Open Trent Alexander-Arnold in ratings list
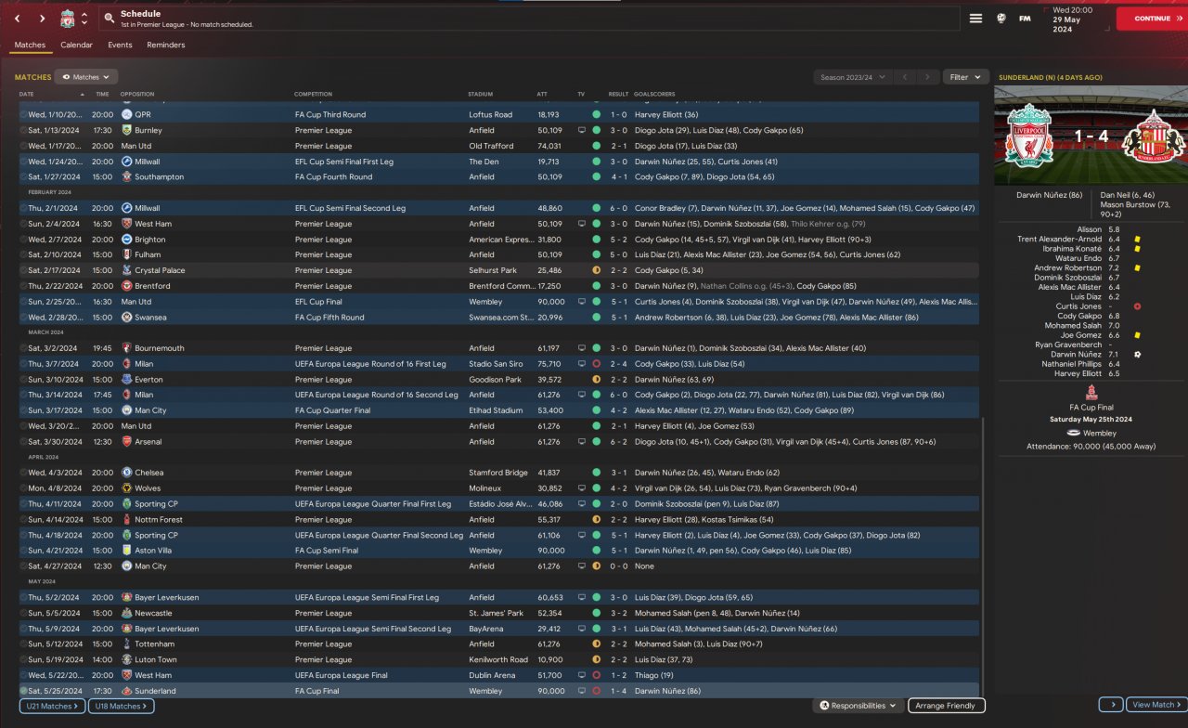 [x=1059, y=240]
